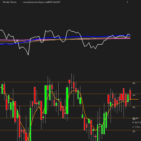The height and width of the screenshot is (141, 141).
Task: Click the "BSE 544259" stock code label
Action: (x=54, y=2)
